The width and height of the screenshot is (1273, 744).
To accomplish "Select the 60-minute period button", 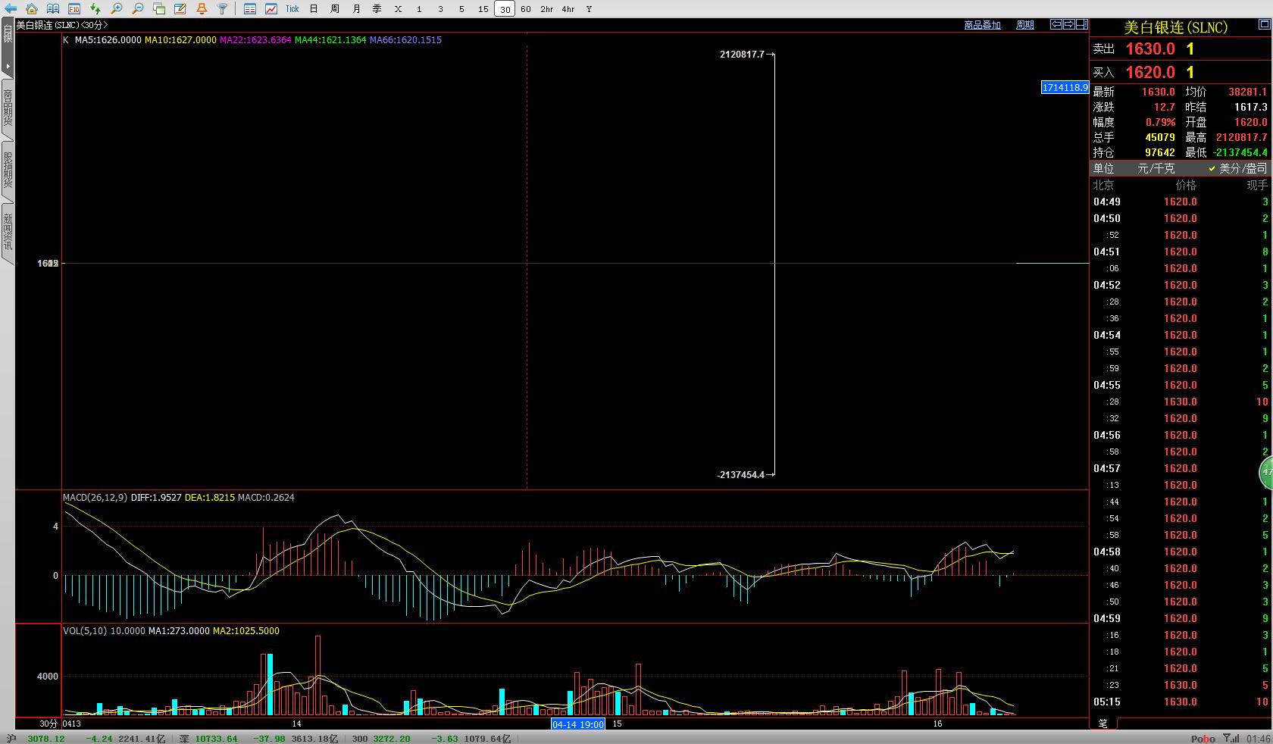I will [526, 9].
